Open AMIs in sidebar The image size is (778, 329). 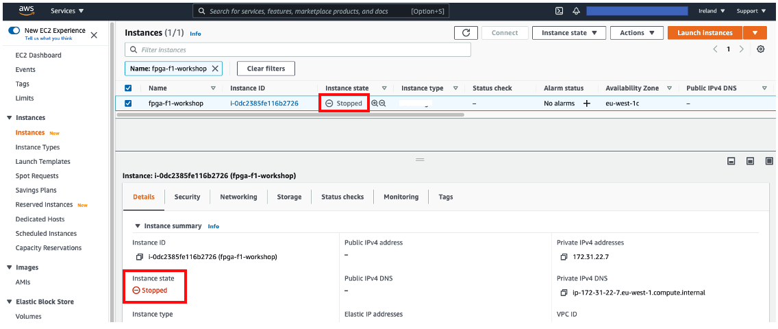(x=23, y=282)
